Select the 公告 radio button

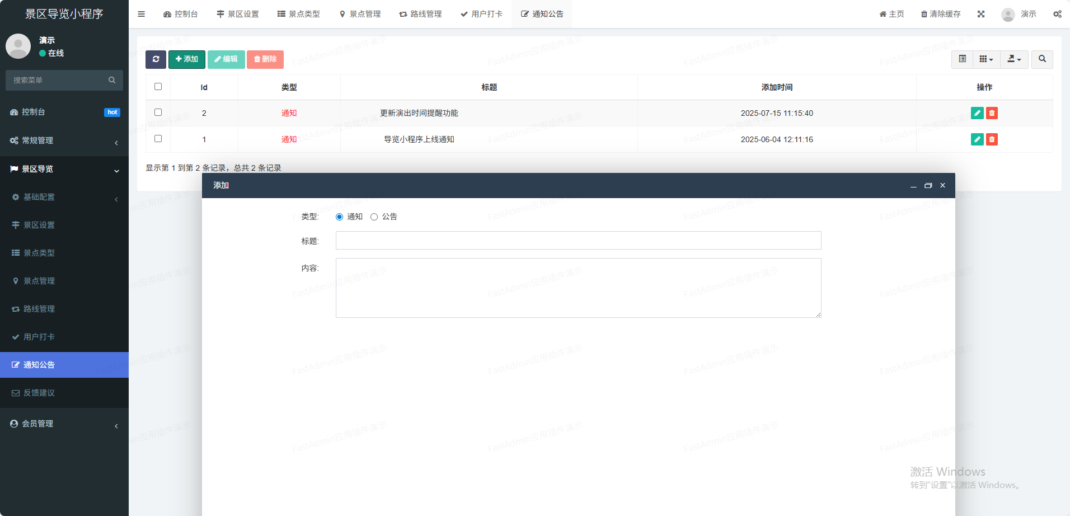[374, 217]
